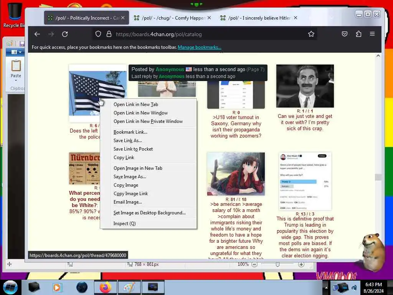
Task: Switch to the /chug/ Comfy Happening tab
Action: pos(173,18)
